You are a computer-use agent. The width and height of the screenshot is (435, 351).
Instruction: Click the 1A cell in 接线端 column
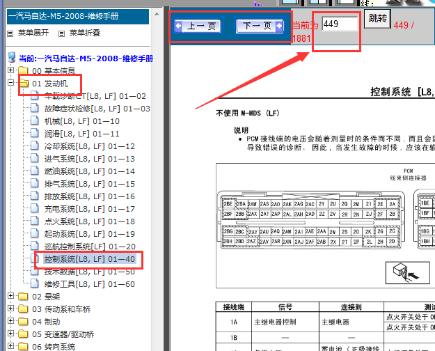click(234, 322)
